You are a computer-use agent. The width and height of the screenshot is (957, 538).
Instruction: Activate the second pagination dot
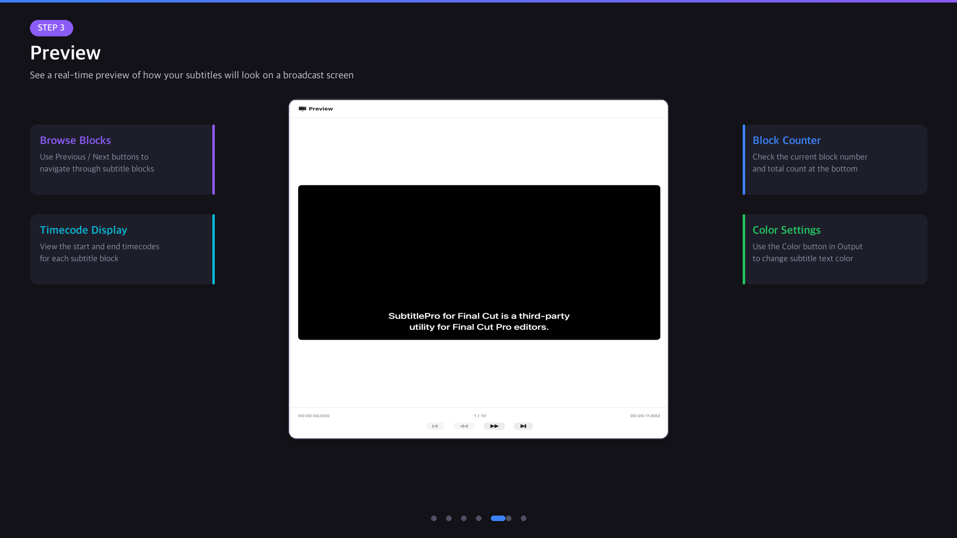449,518
